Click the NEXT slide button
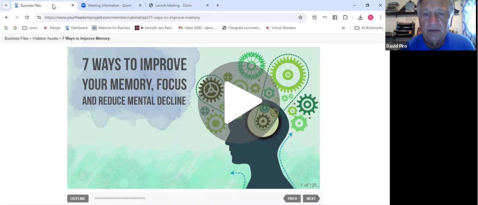Screen dimensions: 478x205 point(311,199)
